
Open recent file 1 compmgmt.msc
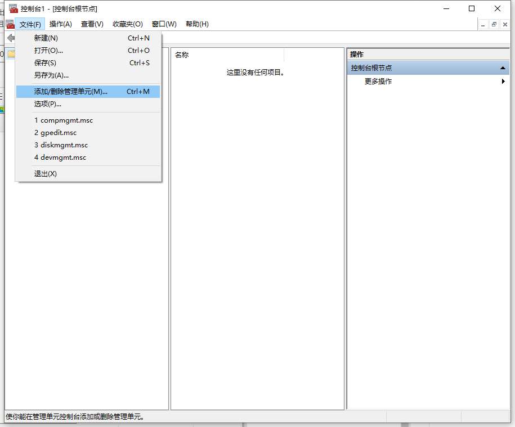64,120
